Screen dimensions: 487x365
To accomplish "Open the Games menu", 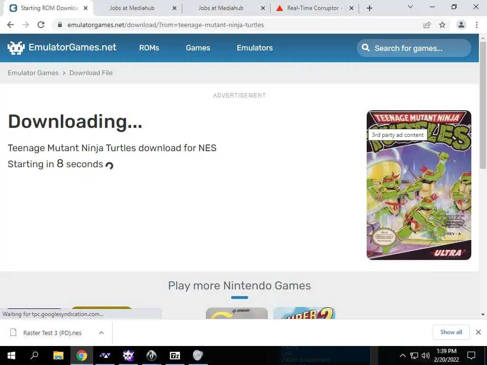I will [x=198, y=48].
